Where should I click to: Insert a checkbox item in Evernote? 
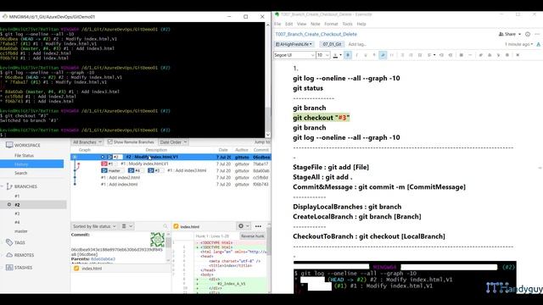(x=420, y=55)
